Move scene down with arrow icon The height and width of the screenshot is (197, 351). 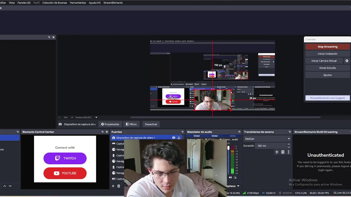(10, 186)
